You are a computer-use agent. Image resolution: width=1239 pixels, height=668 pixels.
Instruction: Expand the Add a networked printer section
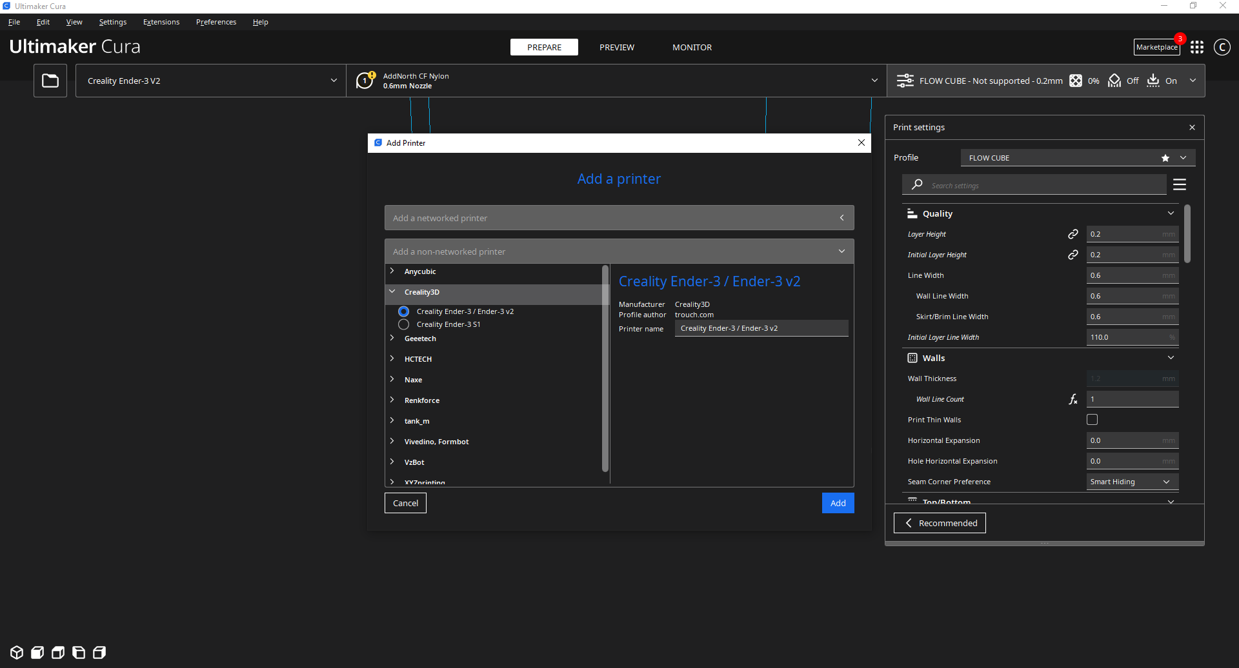(x=619, y=218)
